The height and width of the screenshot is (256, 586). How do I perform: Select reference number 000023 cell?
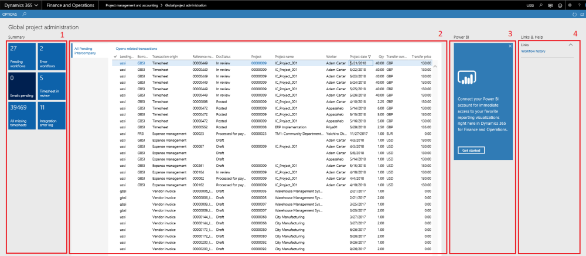coord(198,134)
